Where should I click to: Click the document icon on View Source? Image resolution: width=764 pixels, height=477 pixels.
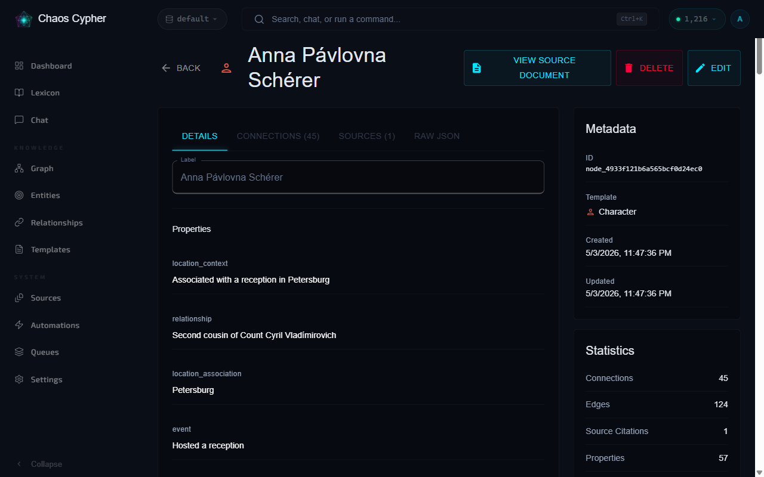476,68
